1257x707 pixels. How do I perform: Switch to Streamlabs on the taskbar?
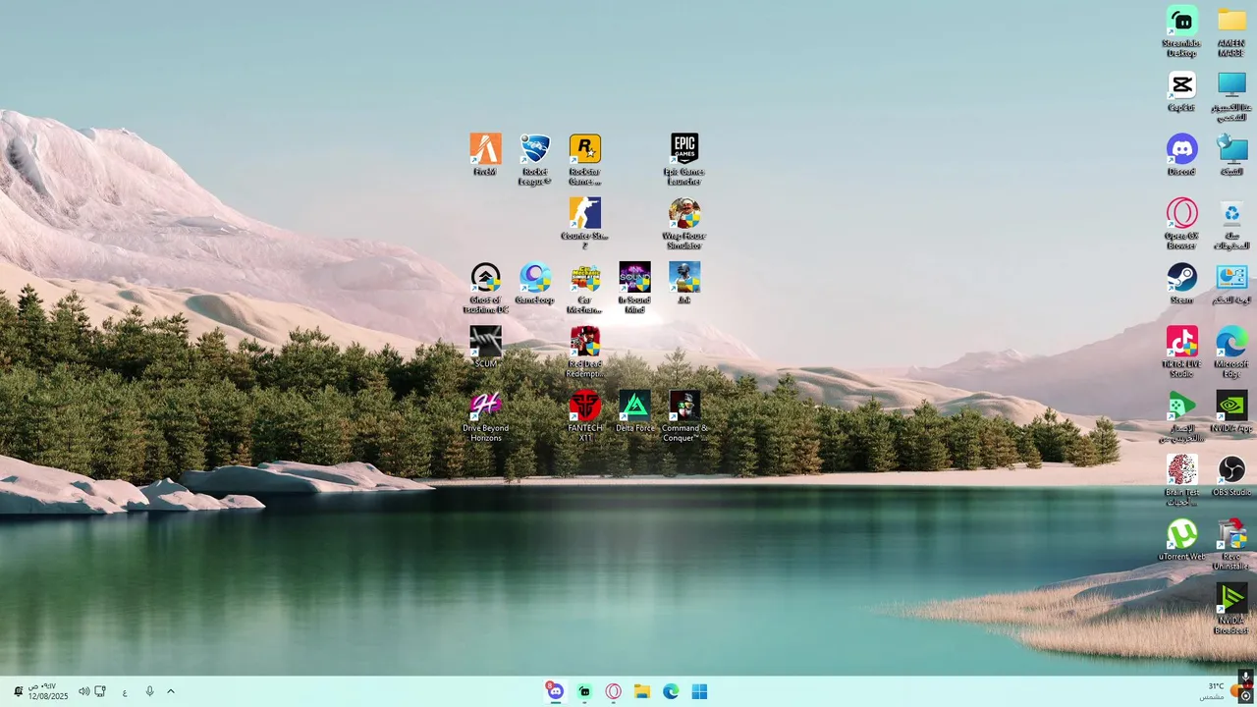[585, 691]
